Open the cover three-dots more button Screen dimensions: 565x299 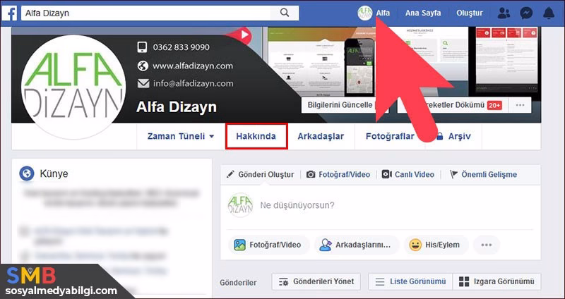520,105
